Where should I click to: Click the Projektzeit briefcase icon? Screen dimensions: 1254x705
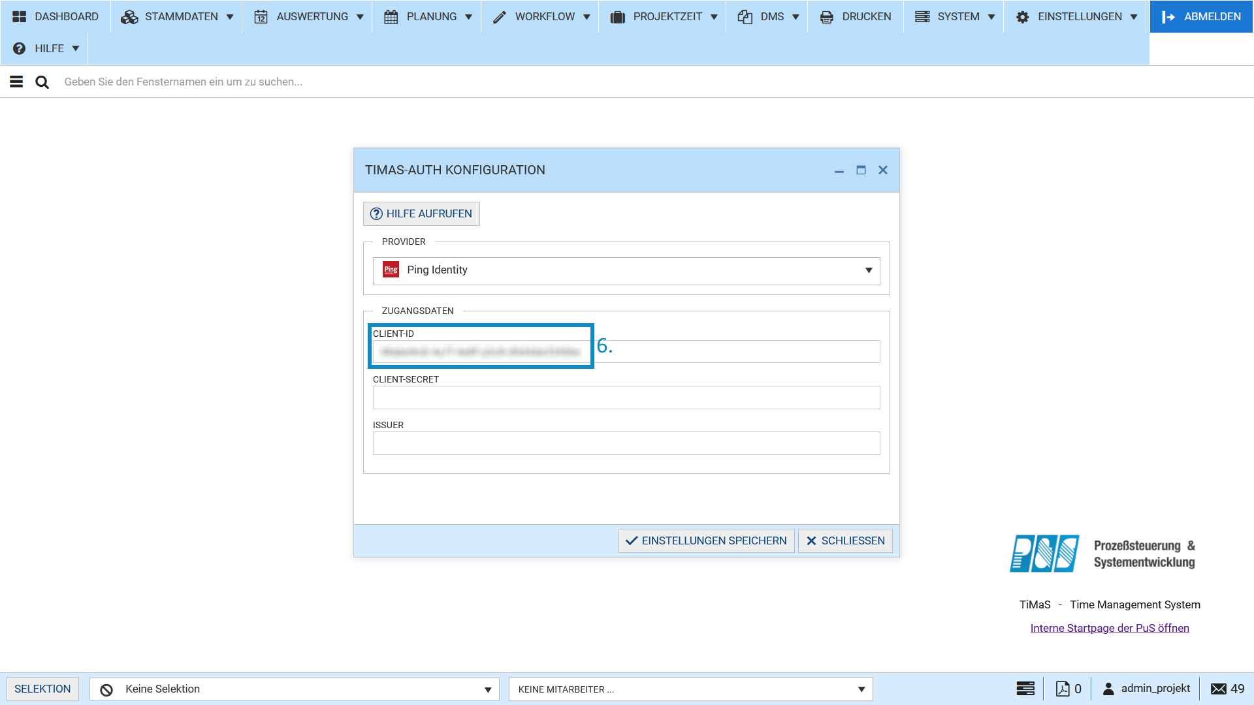[617, 17]
